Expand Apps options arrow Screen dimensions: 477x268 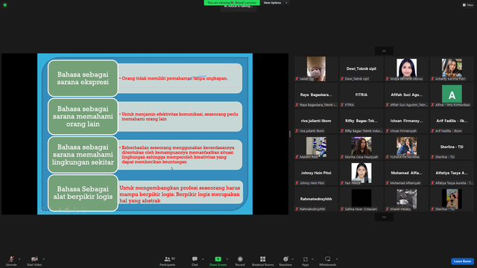coord(312,259)
